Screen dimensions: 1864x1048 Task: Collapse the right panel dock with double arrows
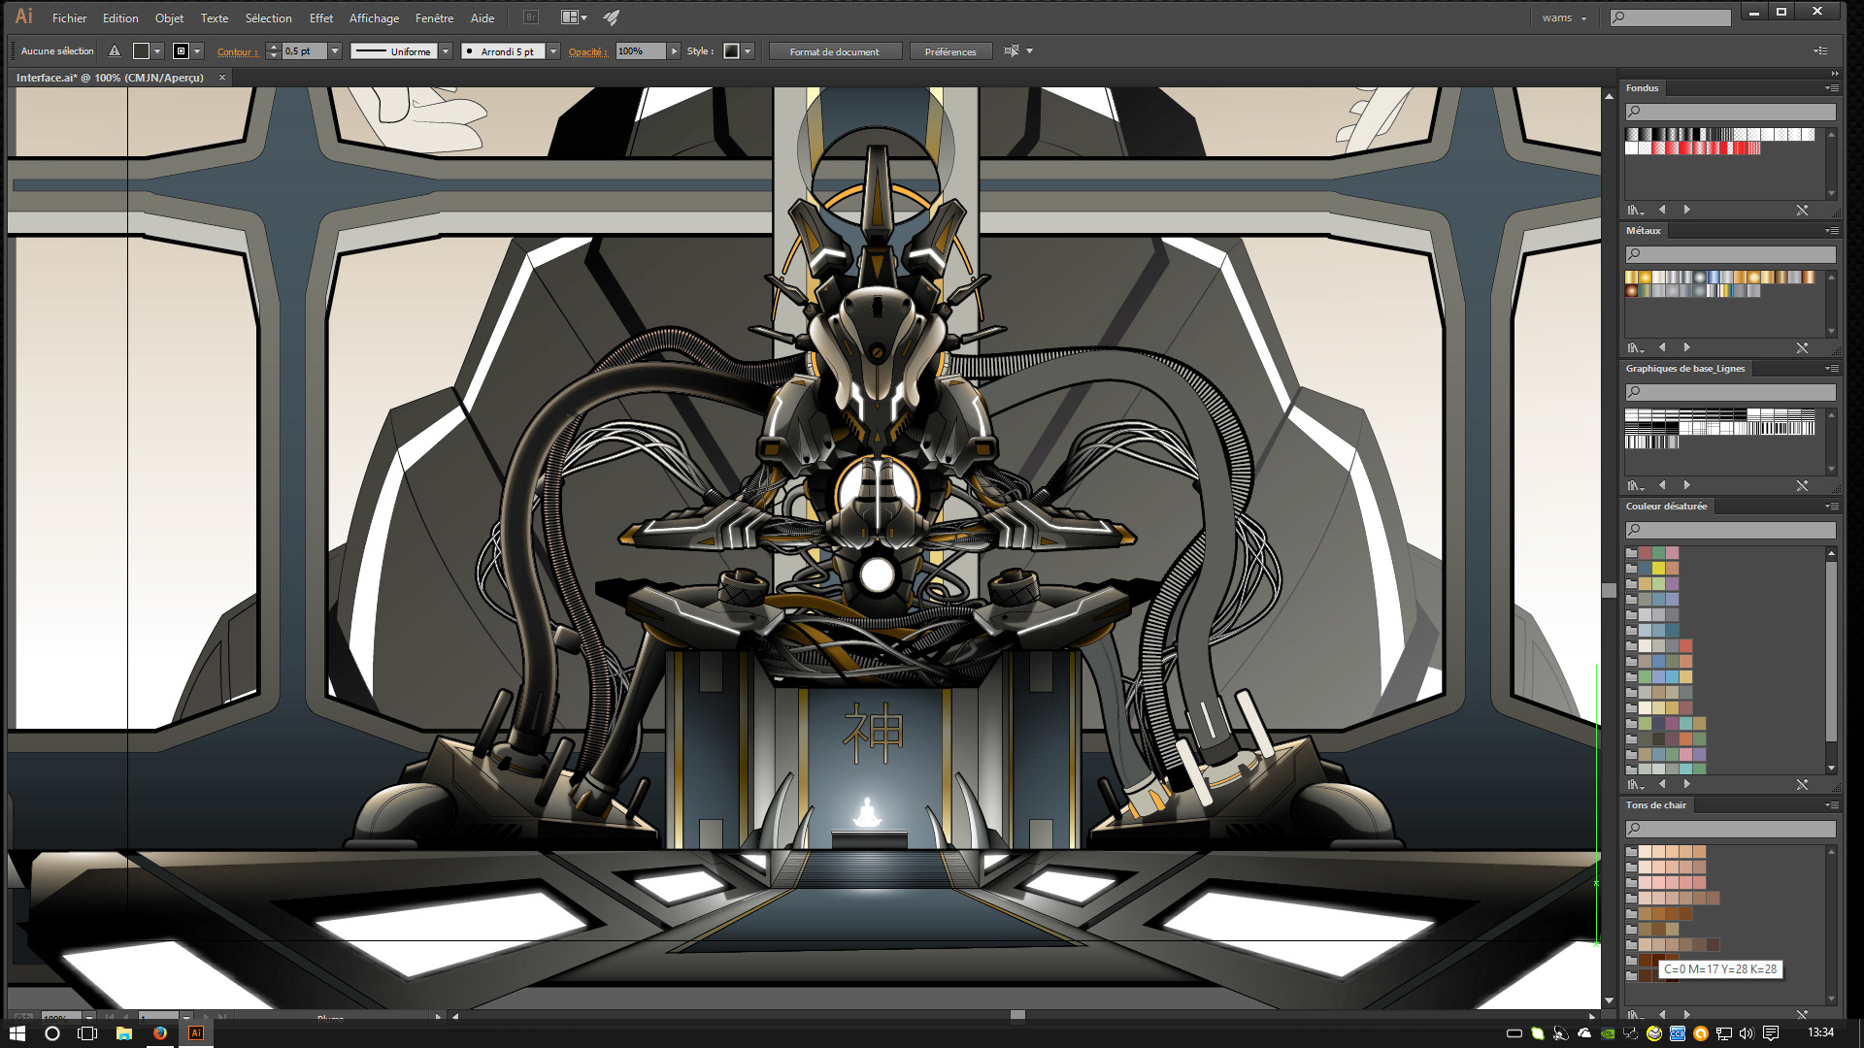1834,73
